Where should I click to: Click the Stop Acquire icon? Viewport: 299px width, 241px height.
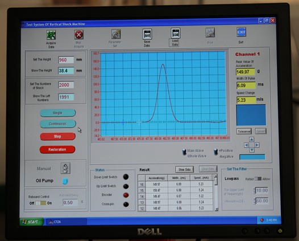coord(79,35)
